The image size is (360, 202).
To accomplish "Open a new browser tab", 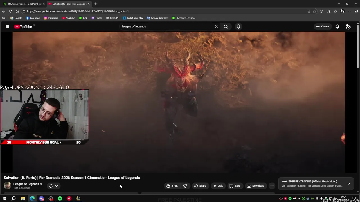I will pos(95,4).
